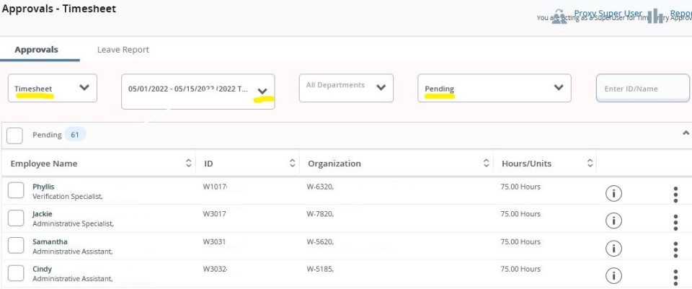
Task: Click the Enter ID/Name search field
Action: click(642, 89)
